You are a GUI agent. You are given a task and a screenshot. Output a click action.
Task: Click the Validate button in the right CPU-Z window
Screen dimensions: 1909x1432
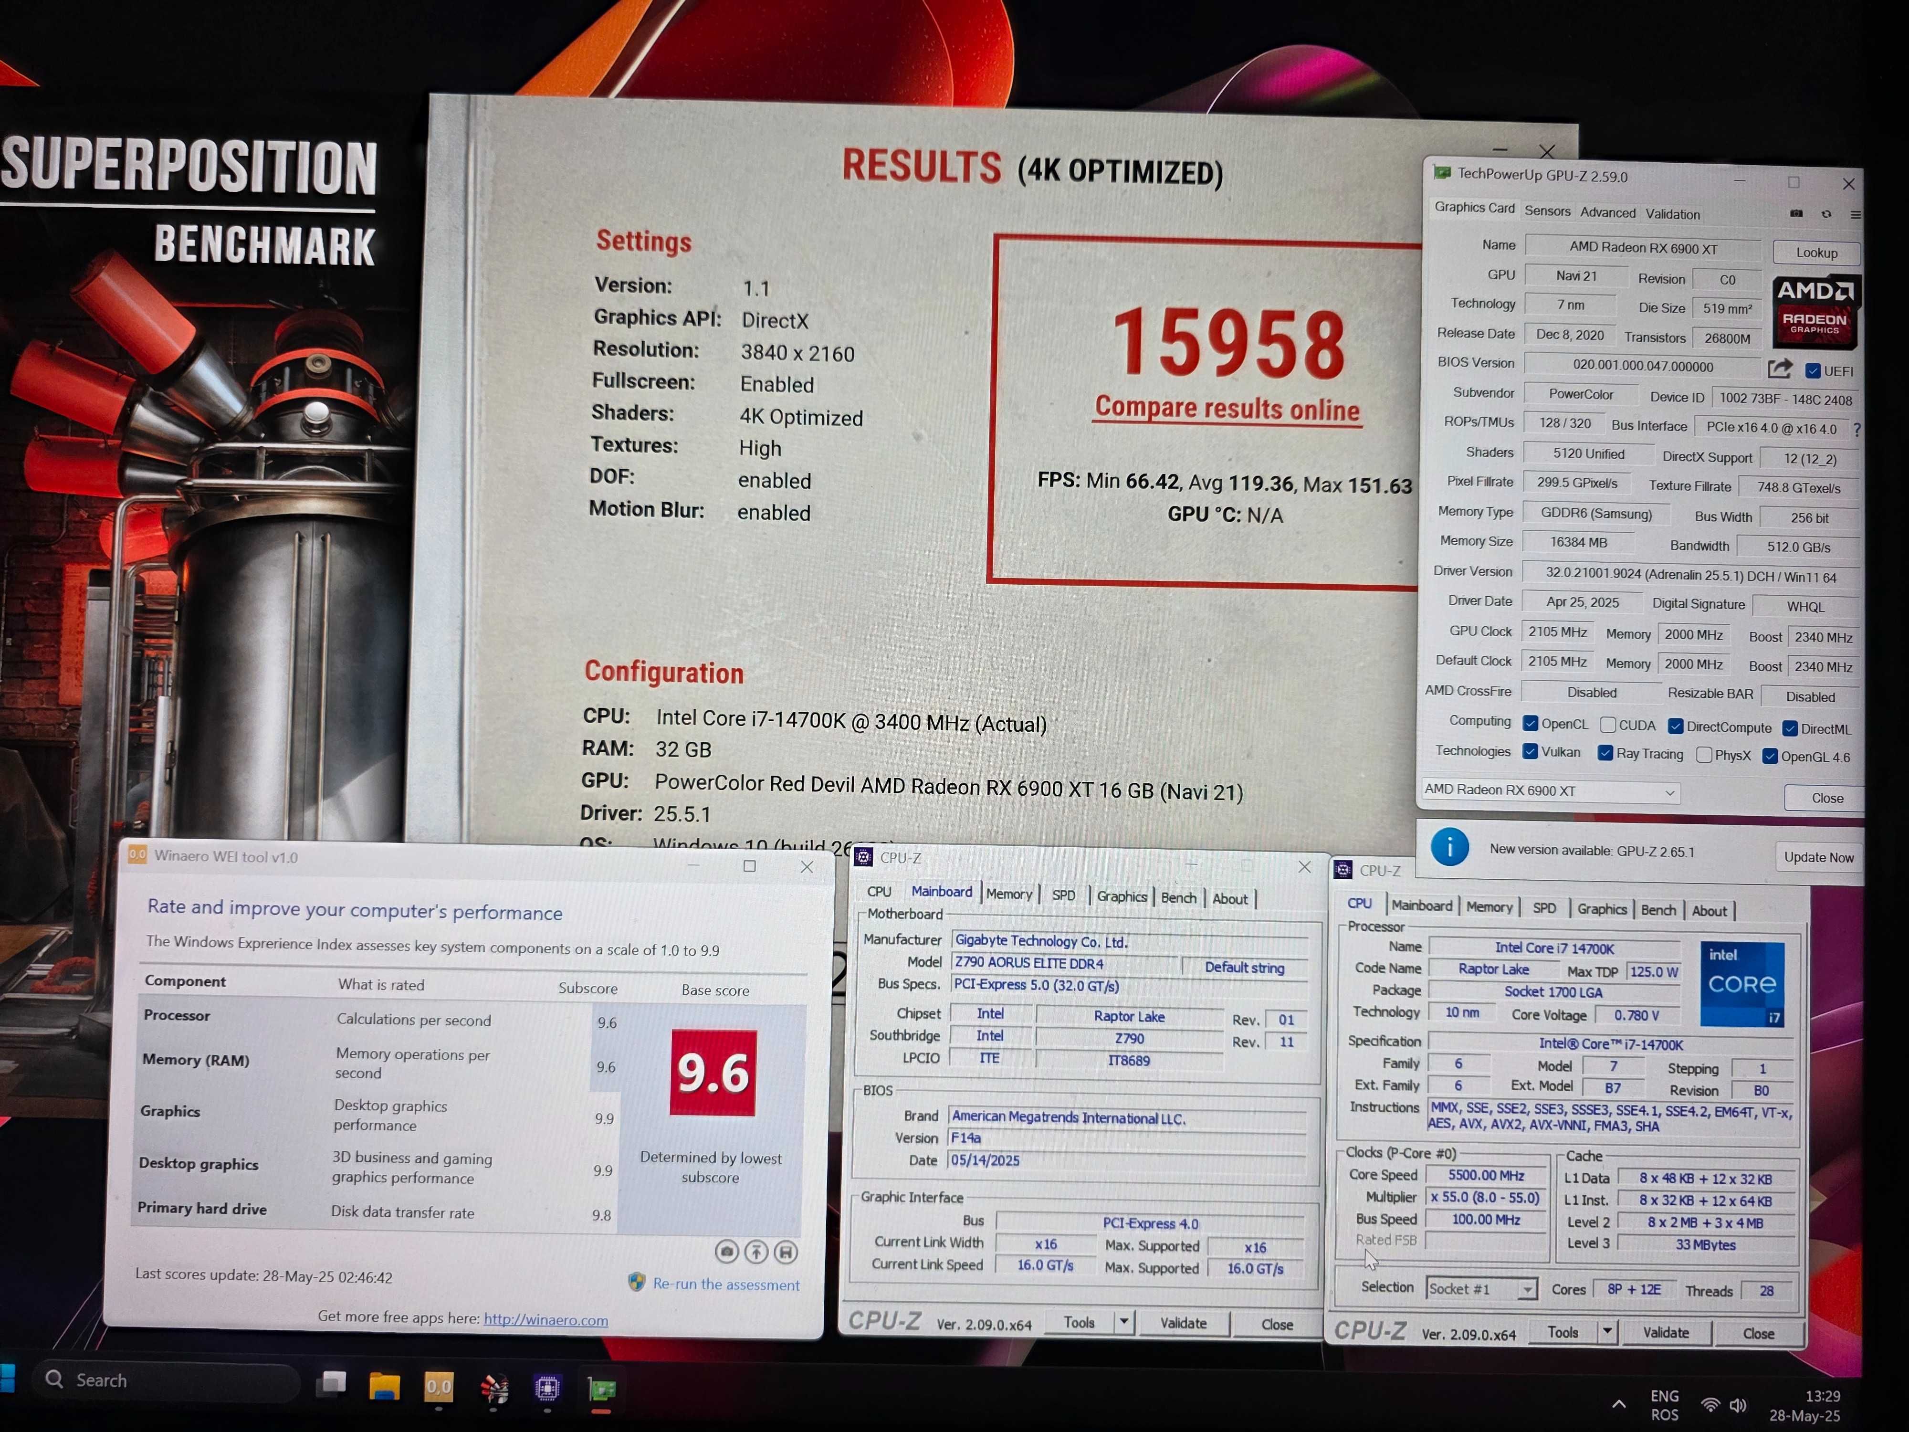pos(1666,1332)
